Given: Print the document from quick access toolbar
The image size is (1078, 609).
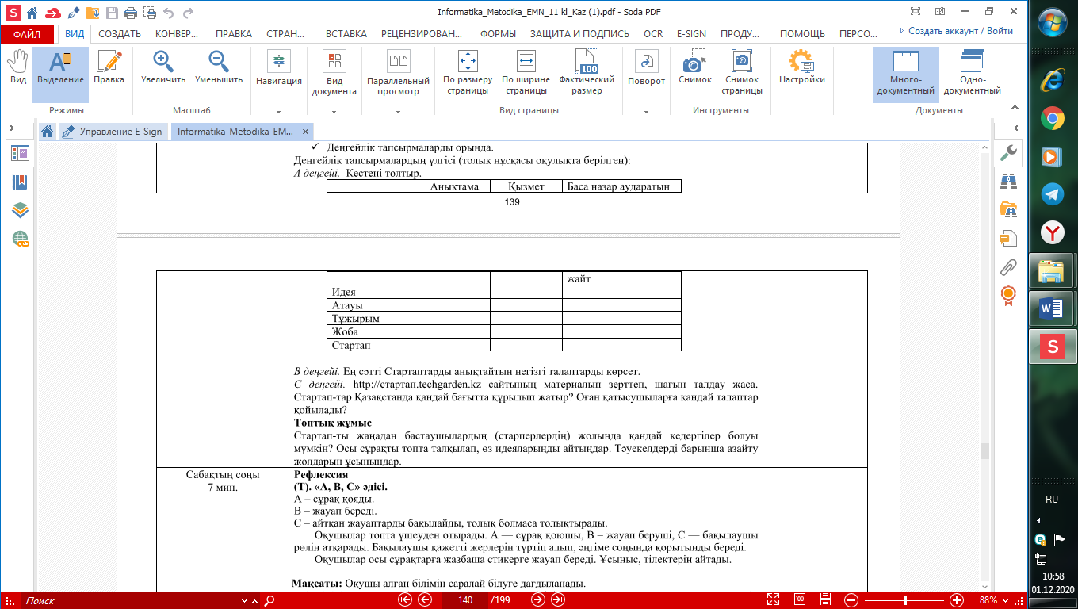Looking at the screenshot, I should pos(131,13).
